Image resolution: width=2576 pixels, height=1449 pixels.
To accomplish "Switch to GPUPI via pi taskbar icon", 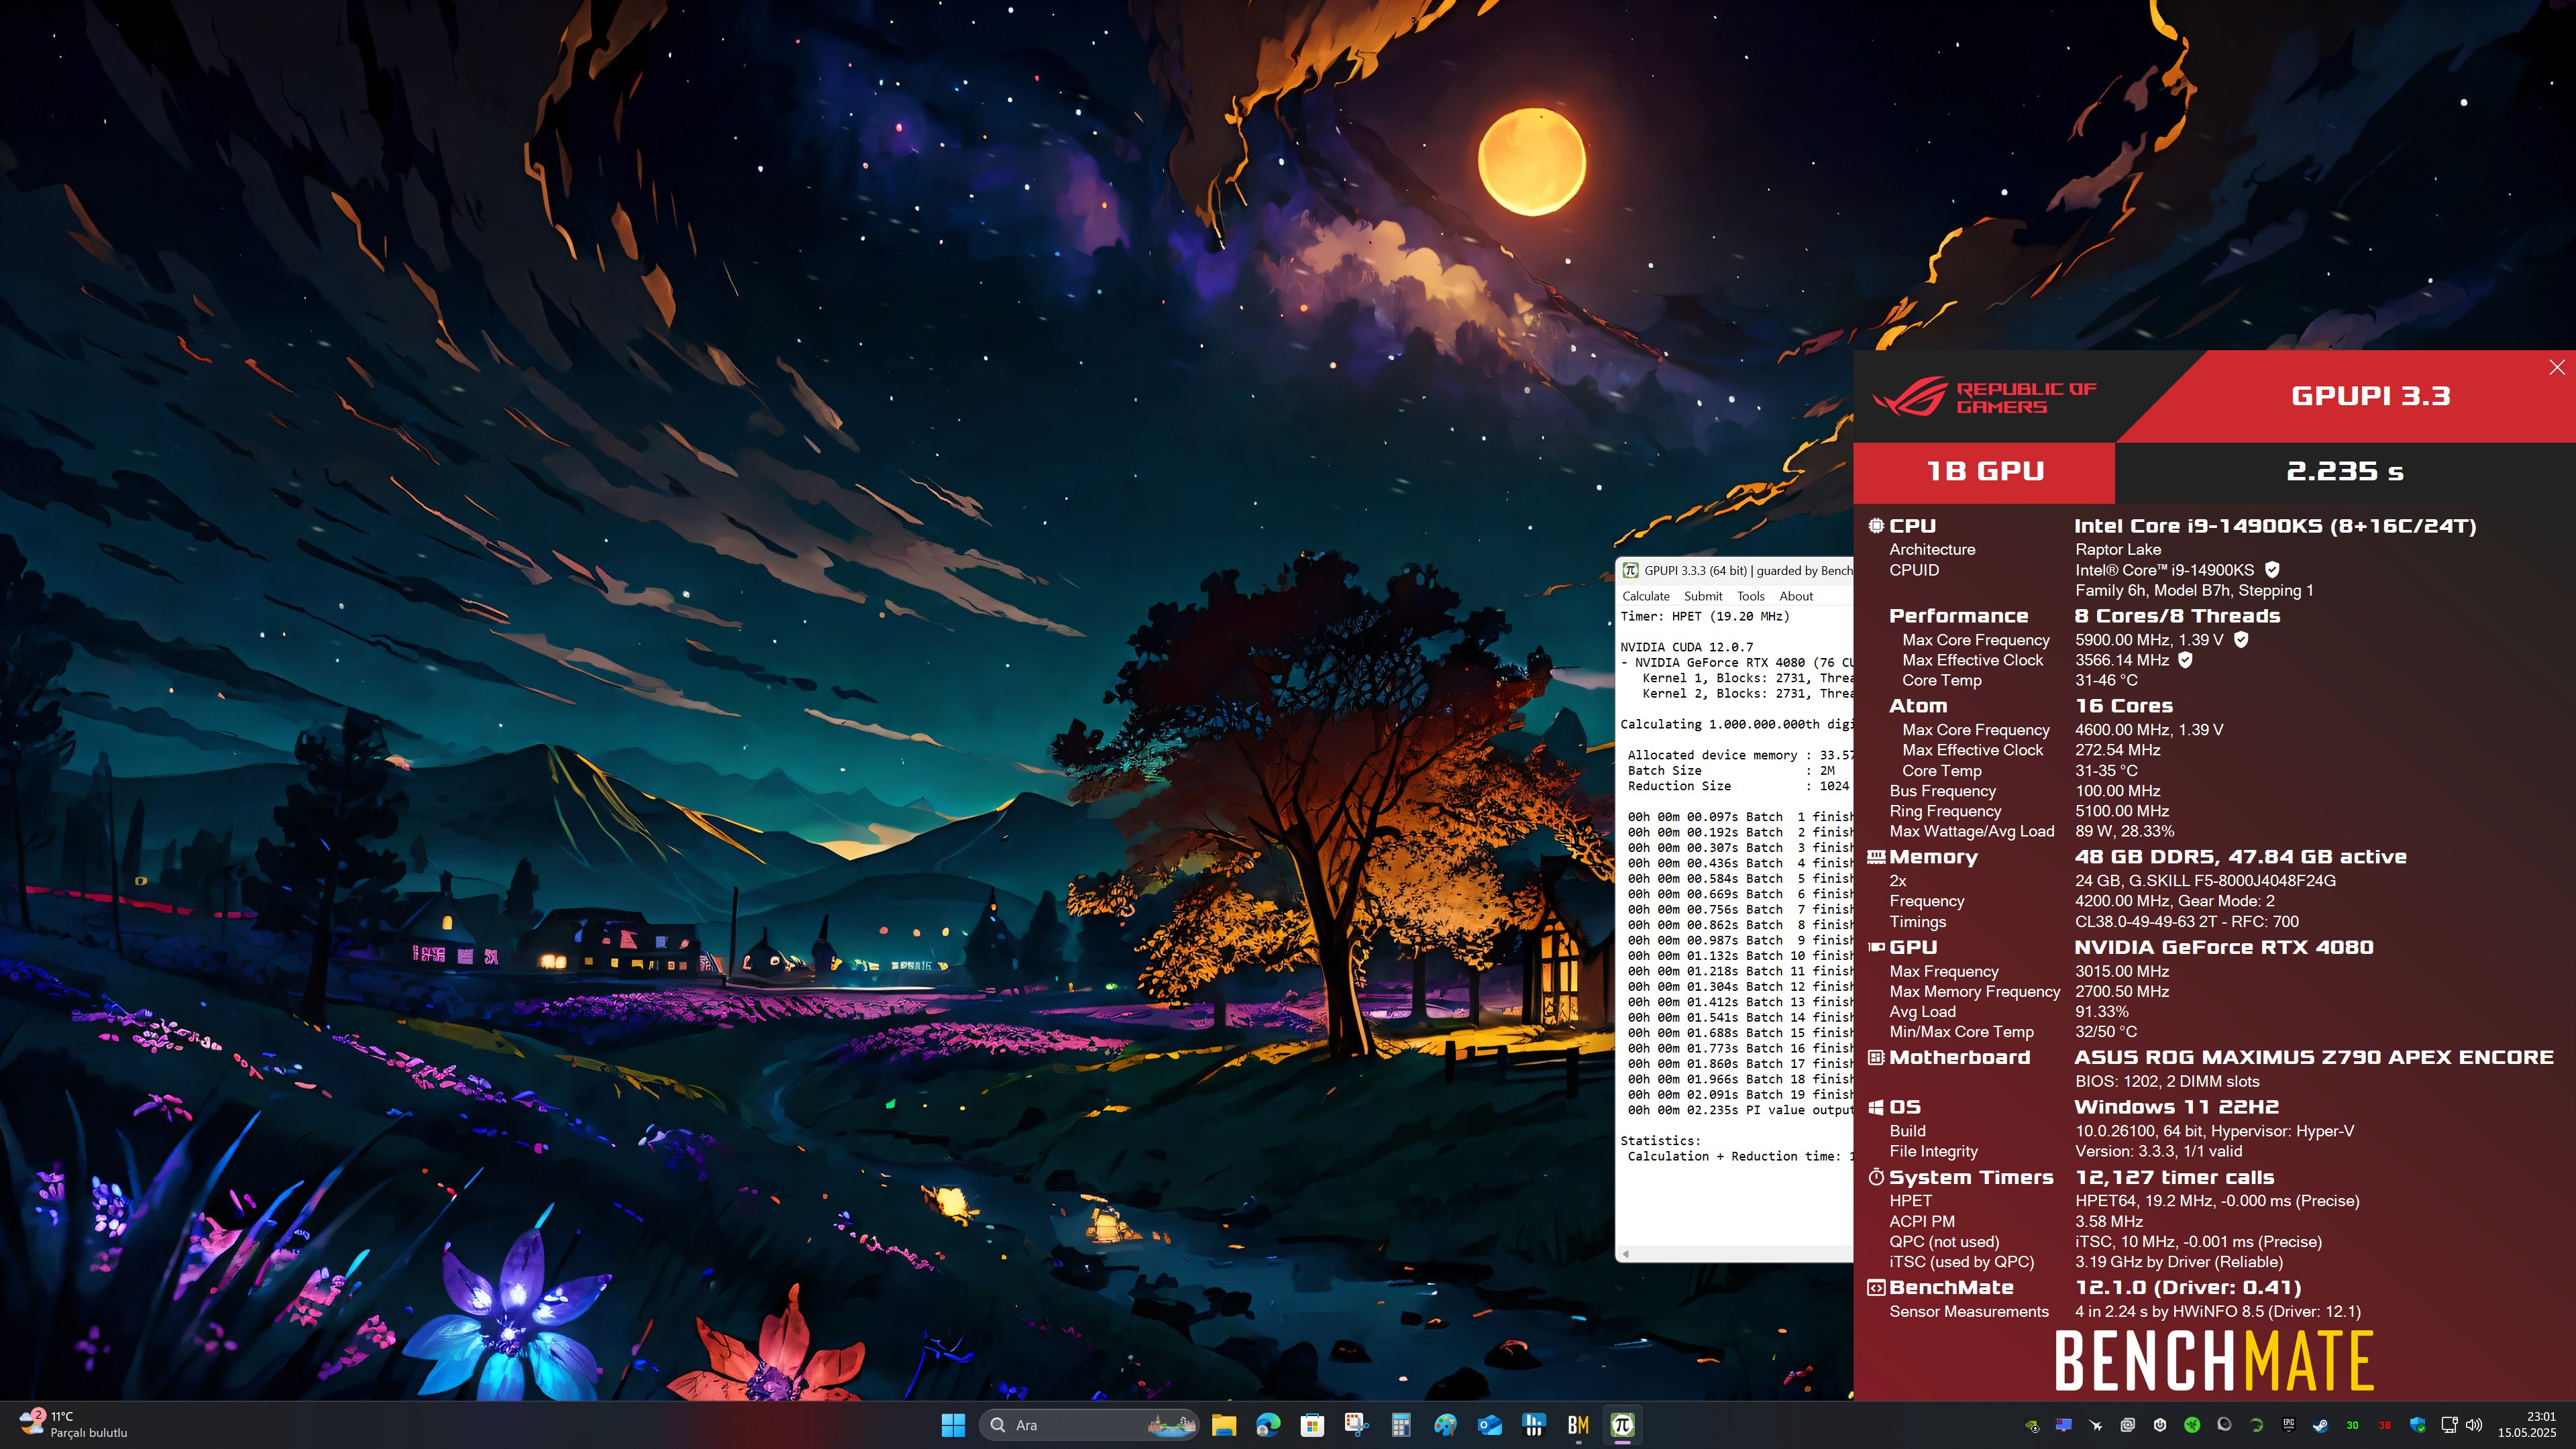I will (1623, 1425).
